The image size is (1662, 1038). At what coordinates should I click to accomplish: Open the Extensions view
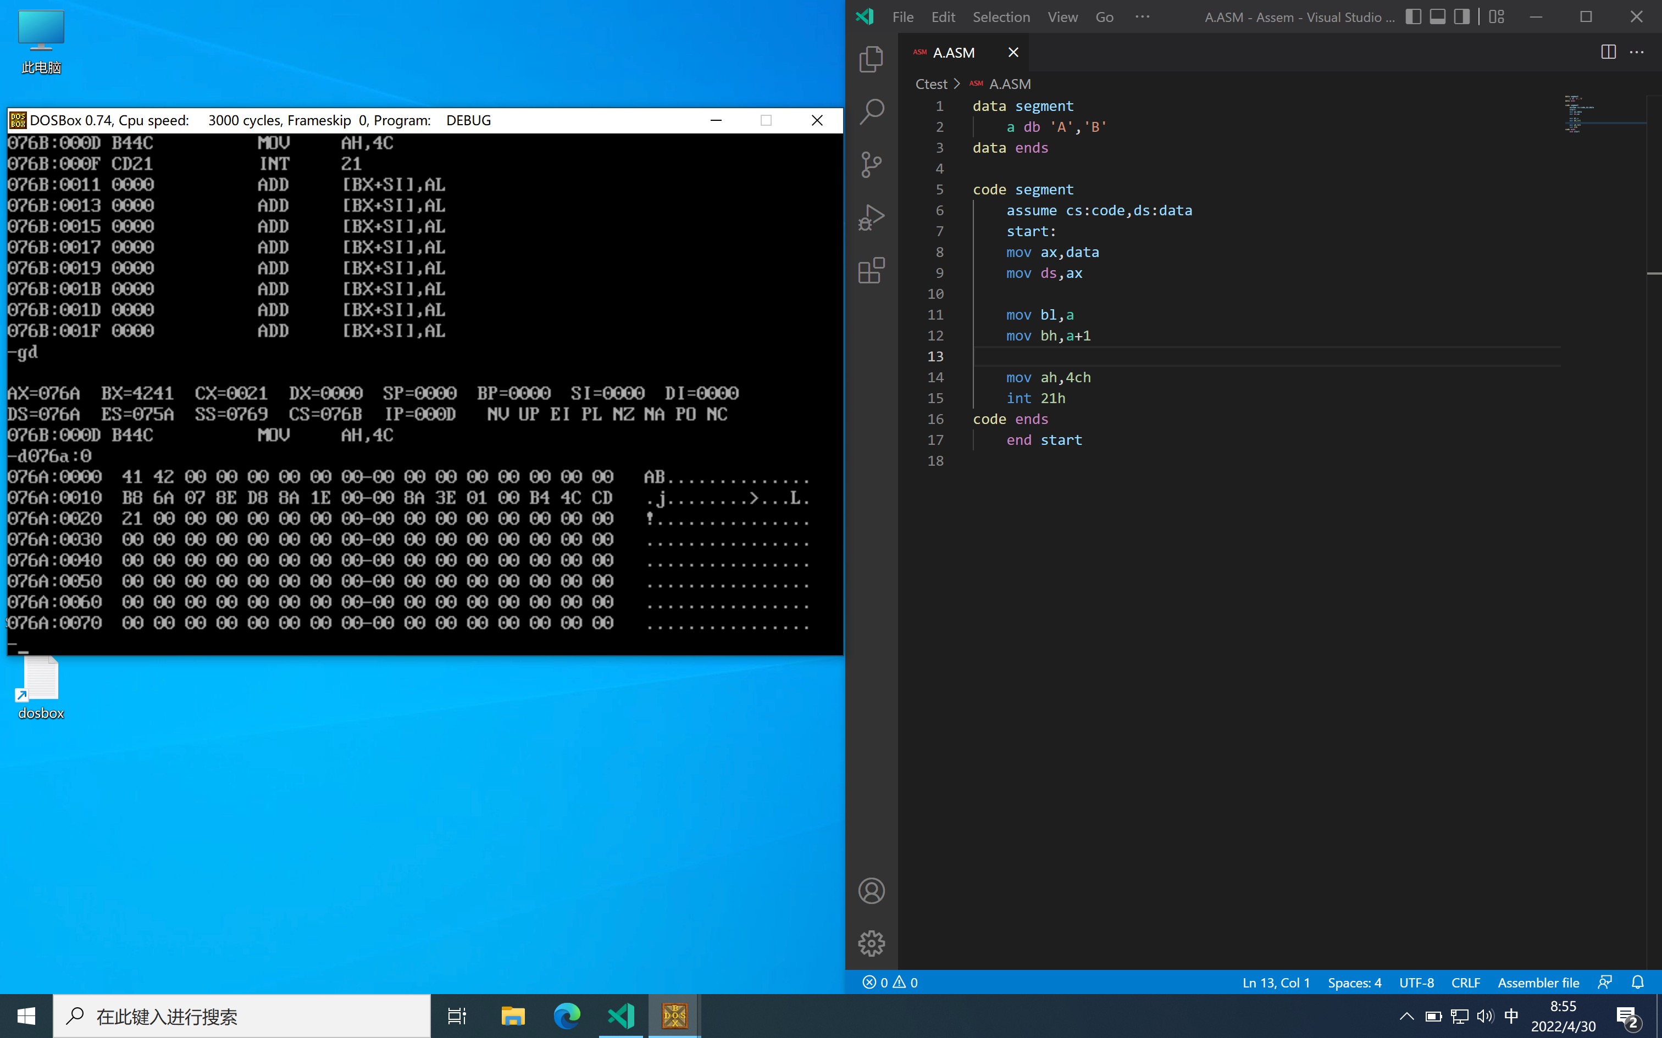pyautogui.click(x=871, y=270)
